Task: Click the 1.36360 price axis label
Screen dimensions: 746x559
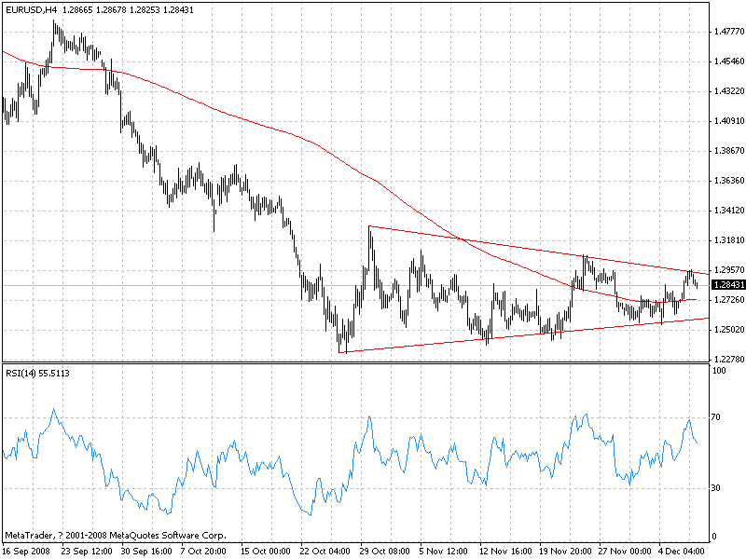Action: (x=729, y=181)
